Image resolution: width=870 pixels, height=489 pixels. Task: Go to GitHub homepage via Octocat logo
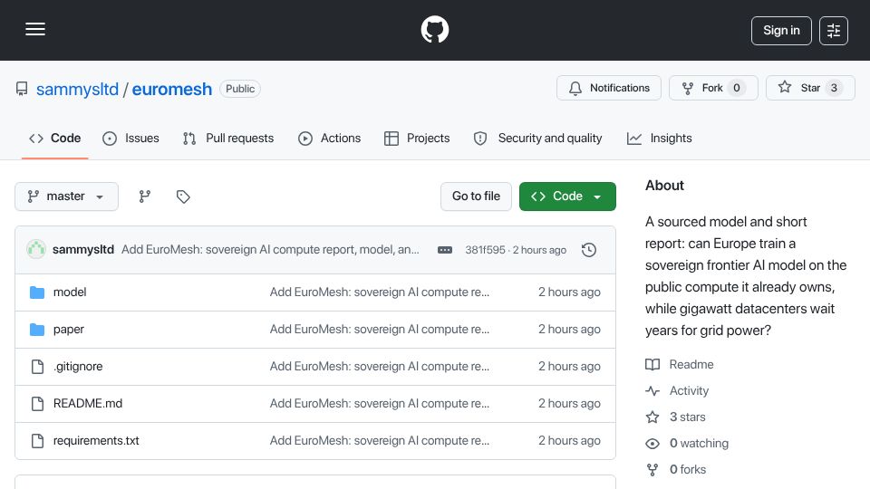pos(434,29)
